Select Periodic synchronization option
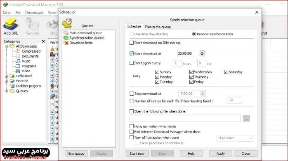The width and height of the screenshot is (288, 161). (194, 34)
